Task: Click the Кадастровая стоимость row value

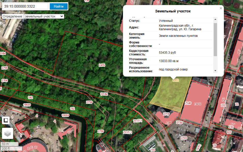Action: [x=167, y=52]
